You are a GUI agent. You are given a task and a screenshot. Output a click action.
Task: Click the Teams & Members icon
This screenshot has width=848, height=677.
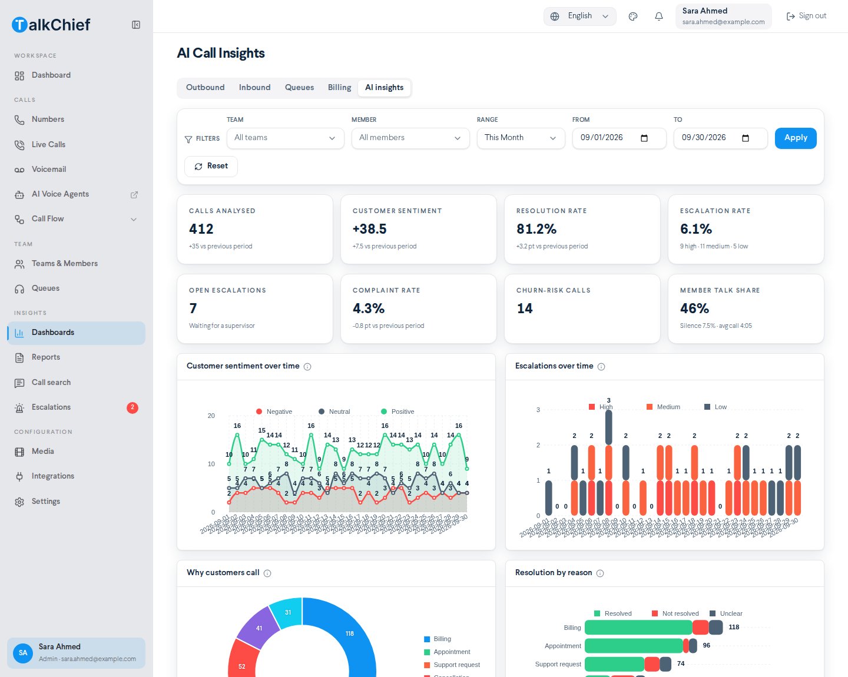coord(19,264)
